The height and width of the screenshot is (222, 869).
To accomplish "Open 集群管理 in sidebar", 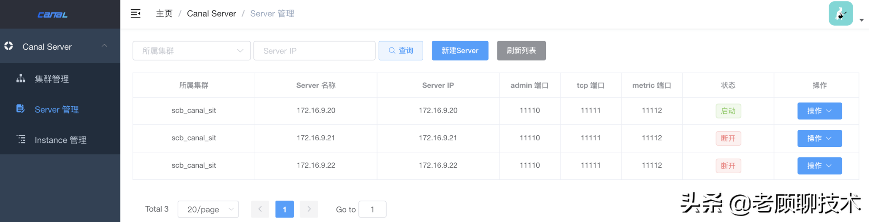I will [60, 79].
